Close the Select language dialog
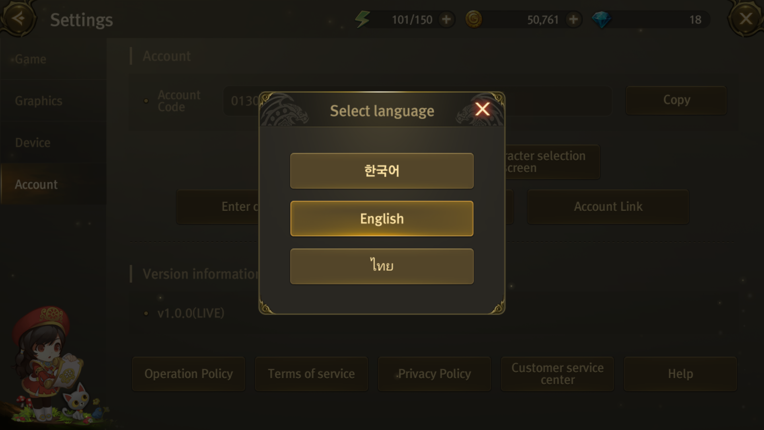The height and width of the screenshot is (430, 764). [482, 109]
